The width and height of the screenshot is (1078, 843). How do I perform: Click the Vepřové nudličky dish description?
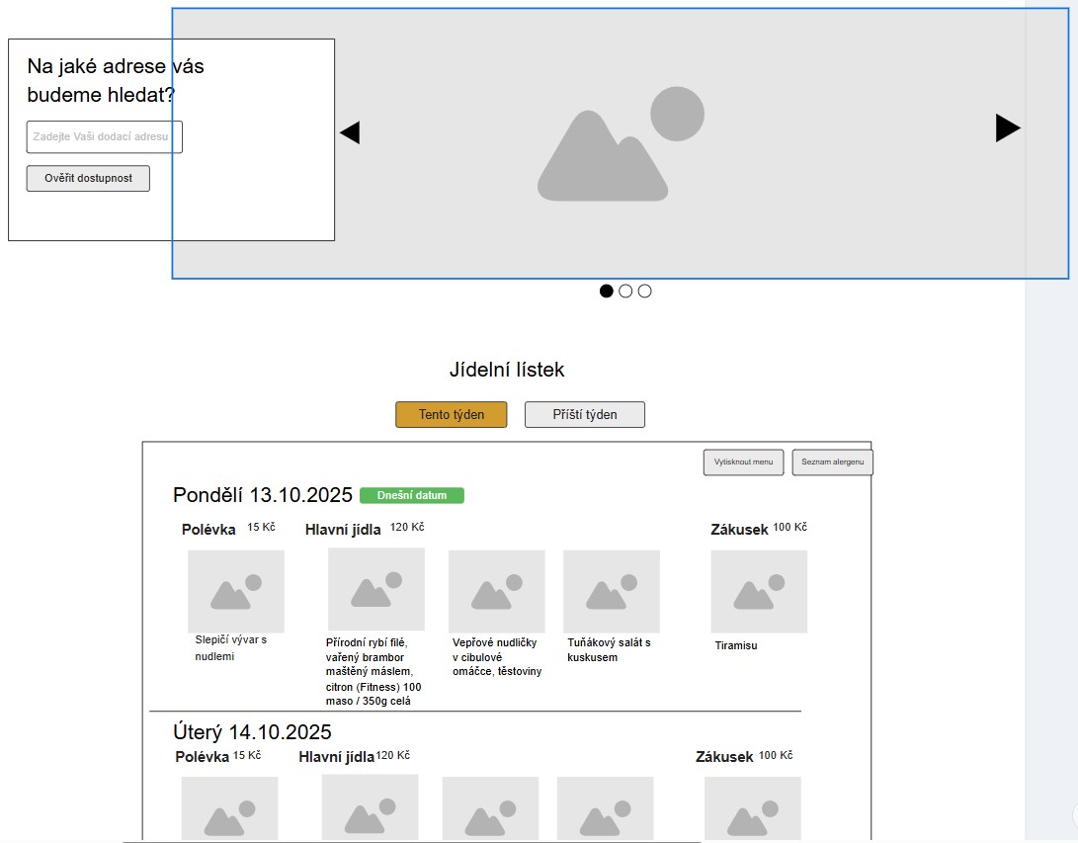(497, 656)
